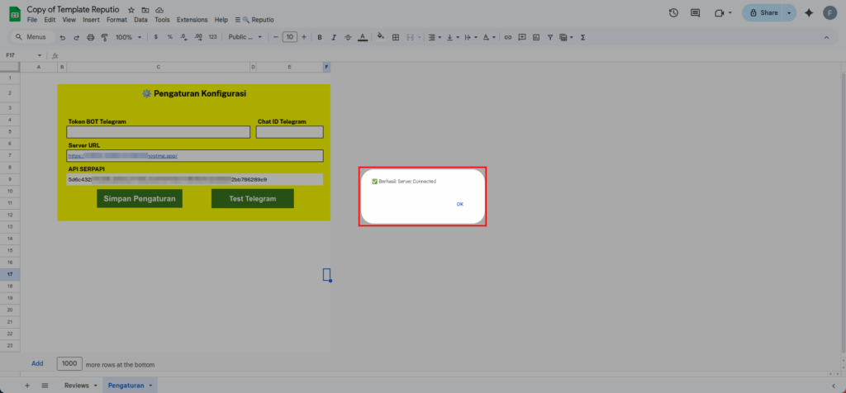Click the Simpan Pengaturan button
Image resolution: width=846 pixels, height=393 pixels.
pyautogui.click(x=140, y=199)
